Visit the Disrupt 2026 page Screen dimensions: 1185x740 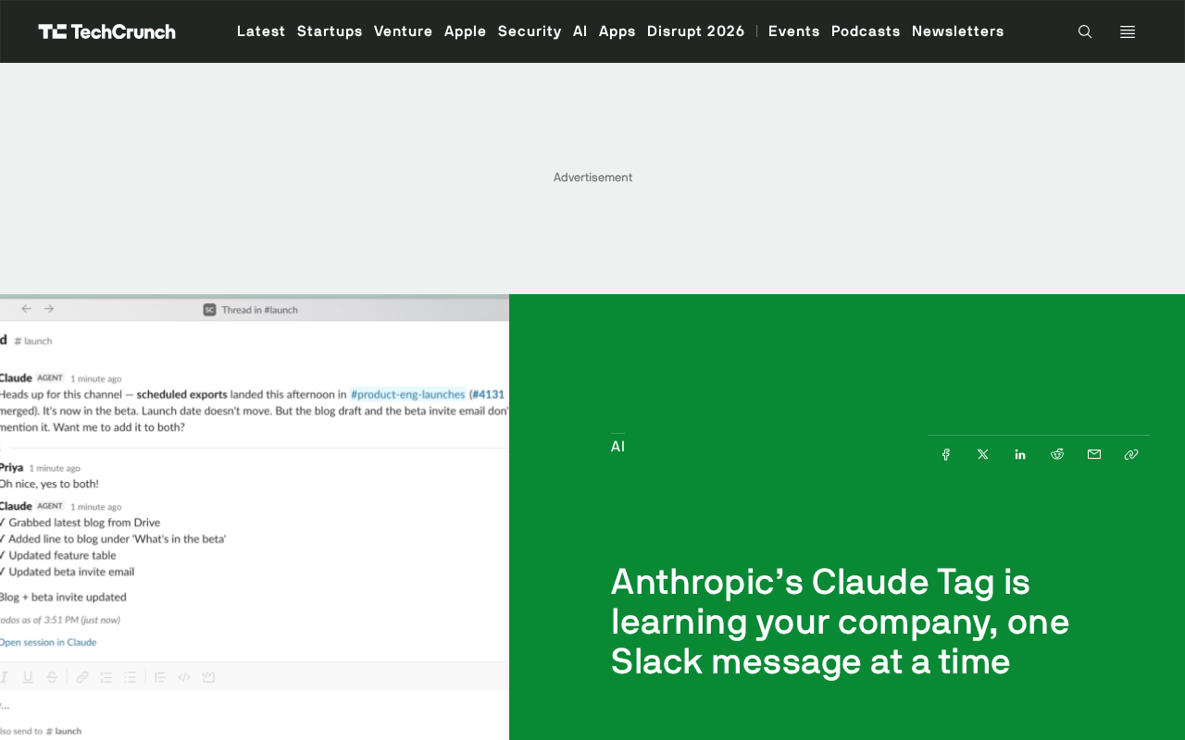coord(696,31)
